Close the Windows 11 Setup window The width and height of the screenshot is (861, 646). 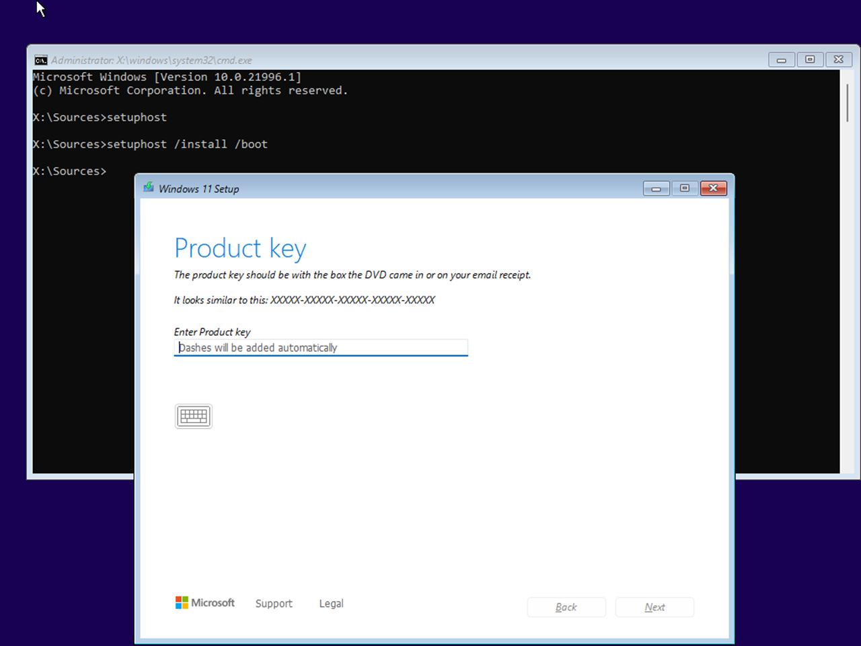coord(714,188)
